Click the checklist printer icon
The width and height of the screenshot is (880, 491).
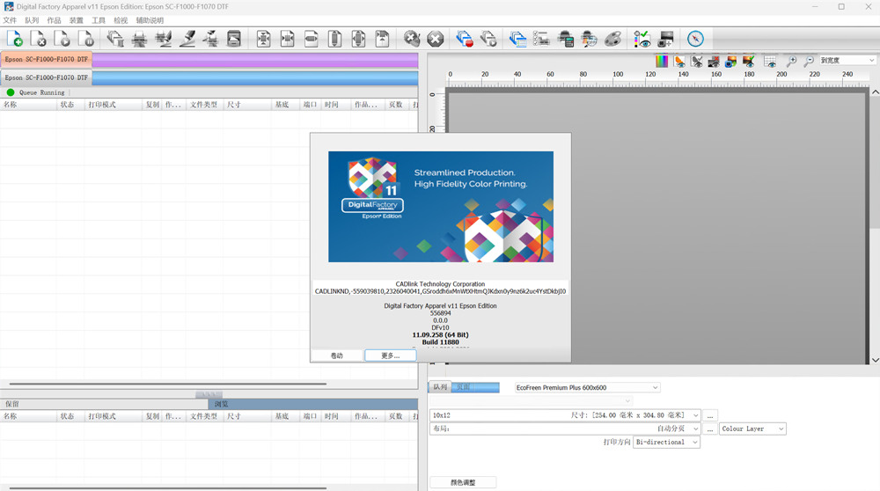click(x=541, y=39)
